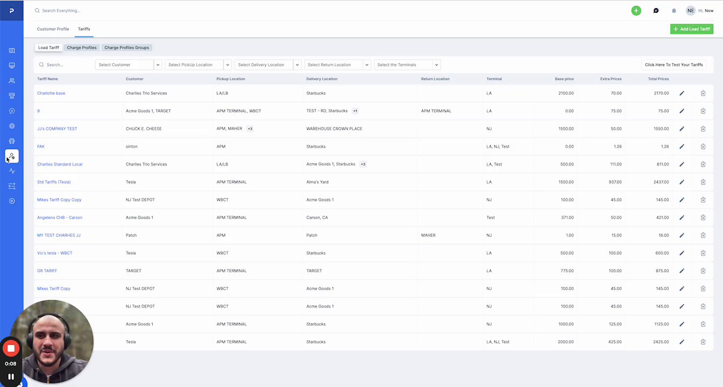Expand the Select Customer dropdown

pos(158,65)
